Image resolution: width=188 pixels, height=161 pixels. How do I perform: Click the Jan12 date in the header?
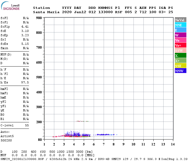80,12
